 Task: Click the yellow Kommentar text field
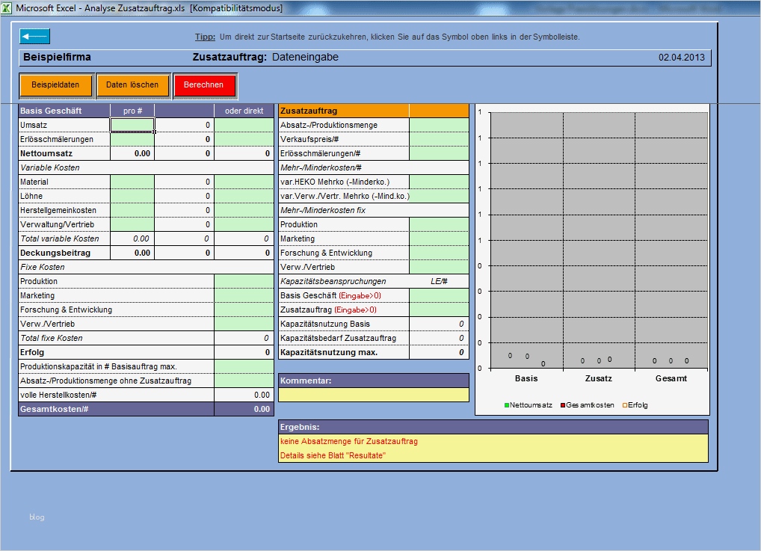click(374, 395)
